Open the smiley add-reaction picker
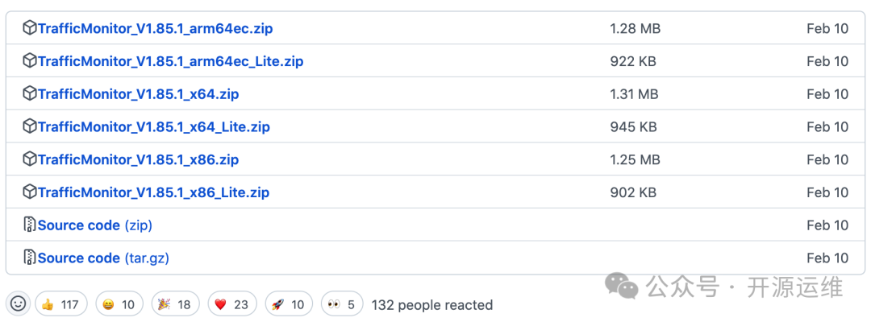This screenshot has width=871, height=322. tap(19, 304)
